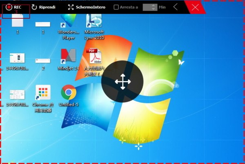Viewport: 245px width, 164px height.
Task: Open the Wondershare Player shortcut
Action: [68, 22]
